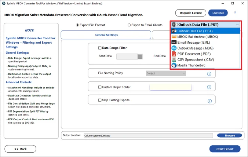Screen dimensions: 248x157
Task: Click the End Date label
Action: point(160,56)
